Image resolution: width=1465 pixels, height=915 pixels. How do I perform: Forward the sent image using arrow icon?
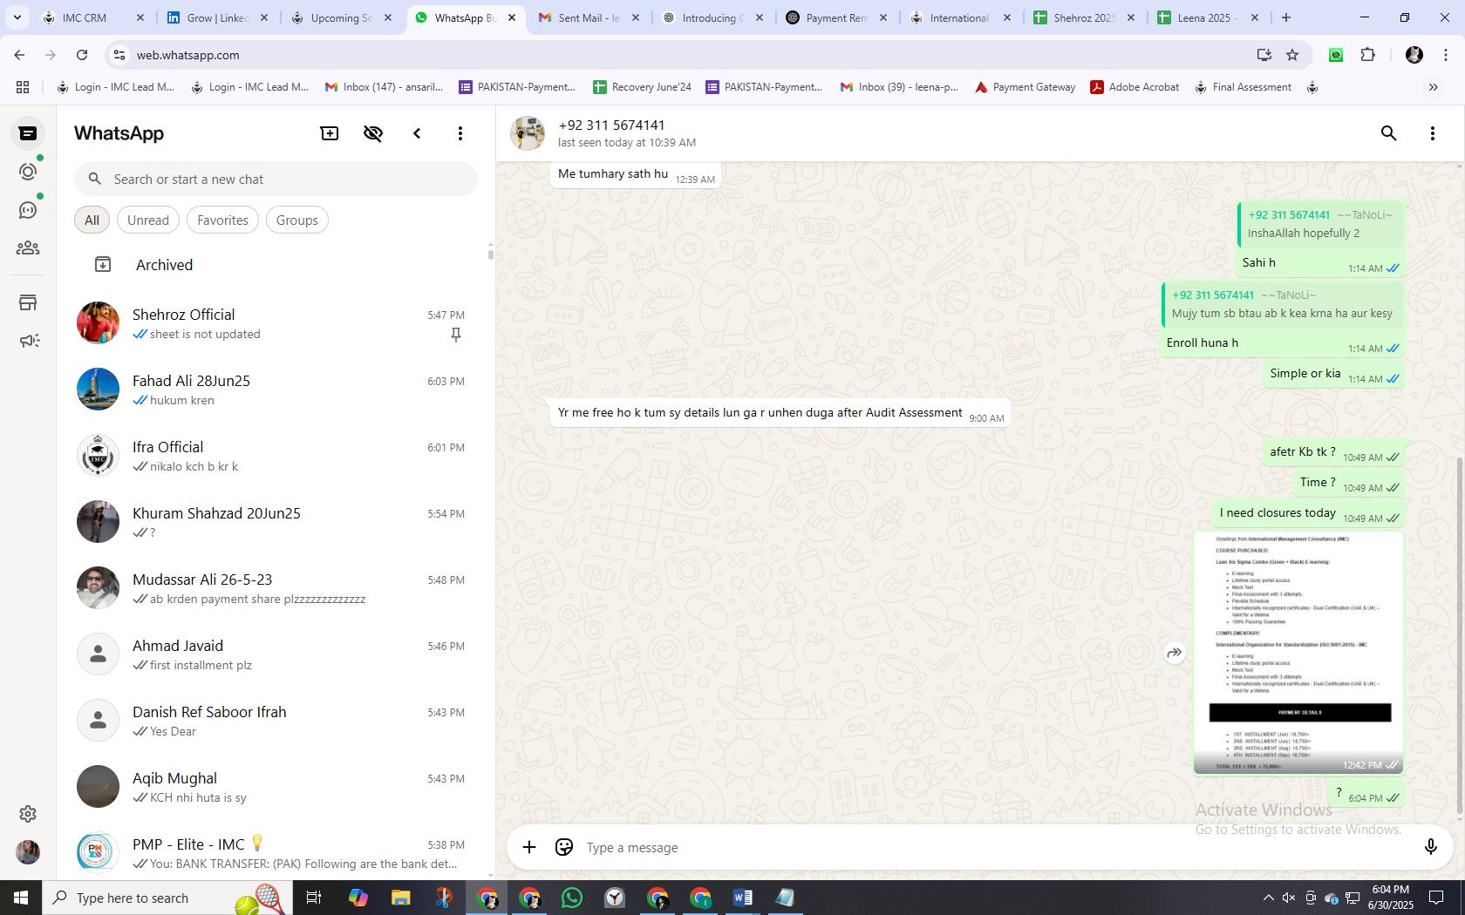(x=1175, y=653)
